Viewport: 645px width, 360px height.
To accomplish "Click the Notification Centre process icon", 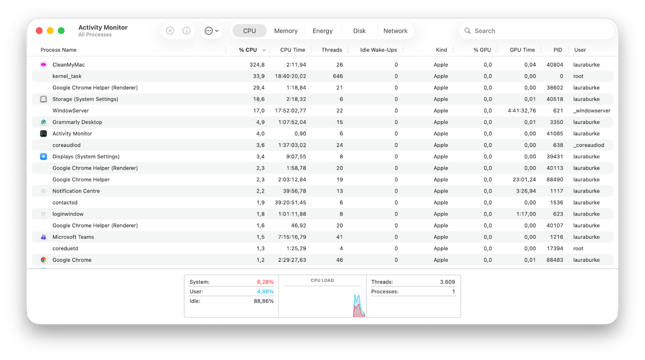I will [43, 191].
